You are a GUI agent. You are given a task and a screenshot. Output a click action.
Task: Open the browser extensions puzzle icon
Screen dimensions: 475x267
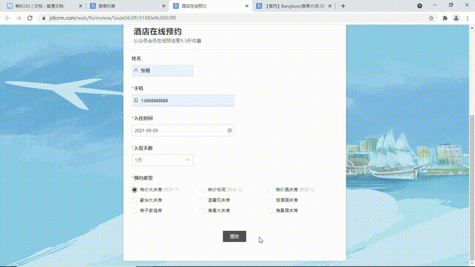[445, 18]
